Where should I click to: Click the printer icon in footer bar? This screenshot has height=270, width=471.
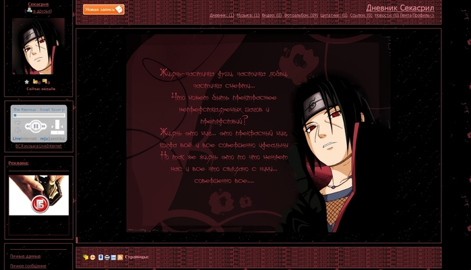click(x=107, y=257)
